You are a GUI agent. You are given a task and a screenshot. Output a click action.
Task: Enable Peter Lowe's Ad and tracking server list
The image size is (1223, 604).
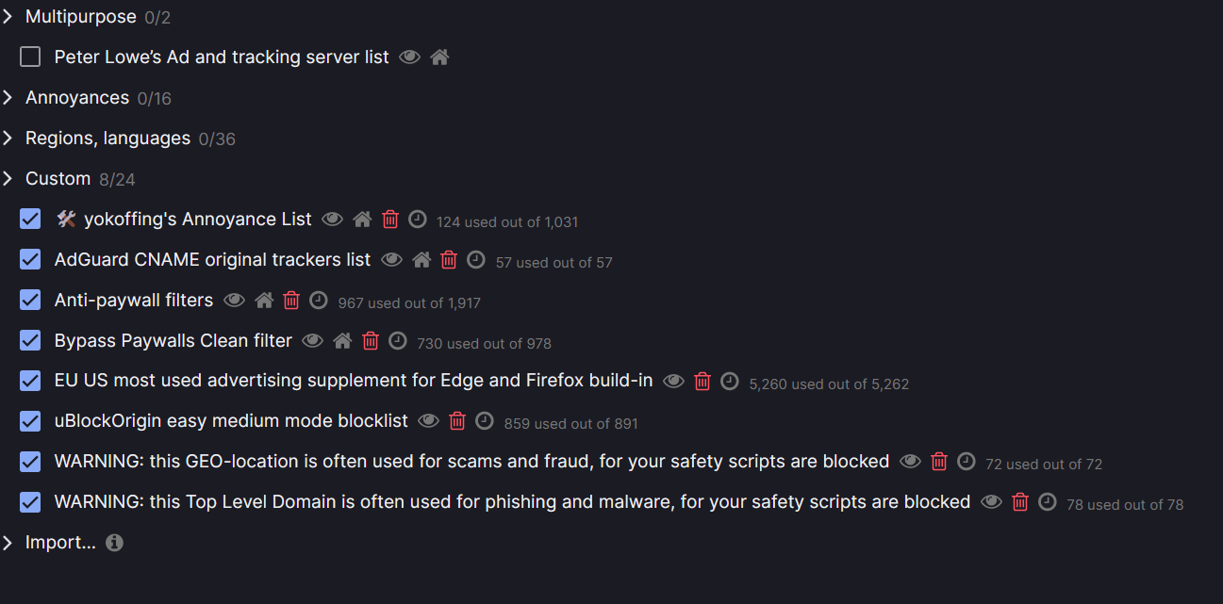pyautogui.click(x=31, y=57)
